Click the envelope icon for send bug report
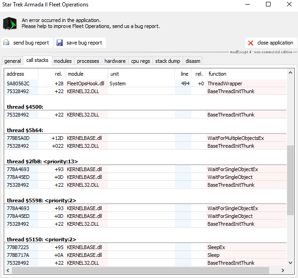This screenshot has width=298, height=278. click(x=6, y=42)
